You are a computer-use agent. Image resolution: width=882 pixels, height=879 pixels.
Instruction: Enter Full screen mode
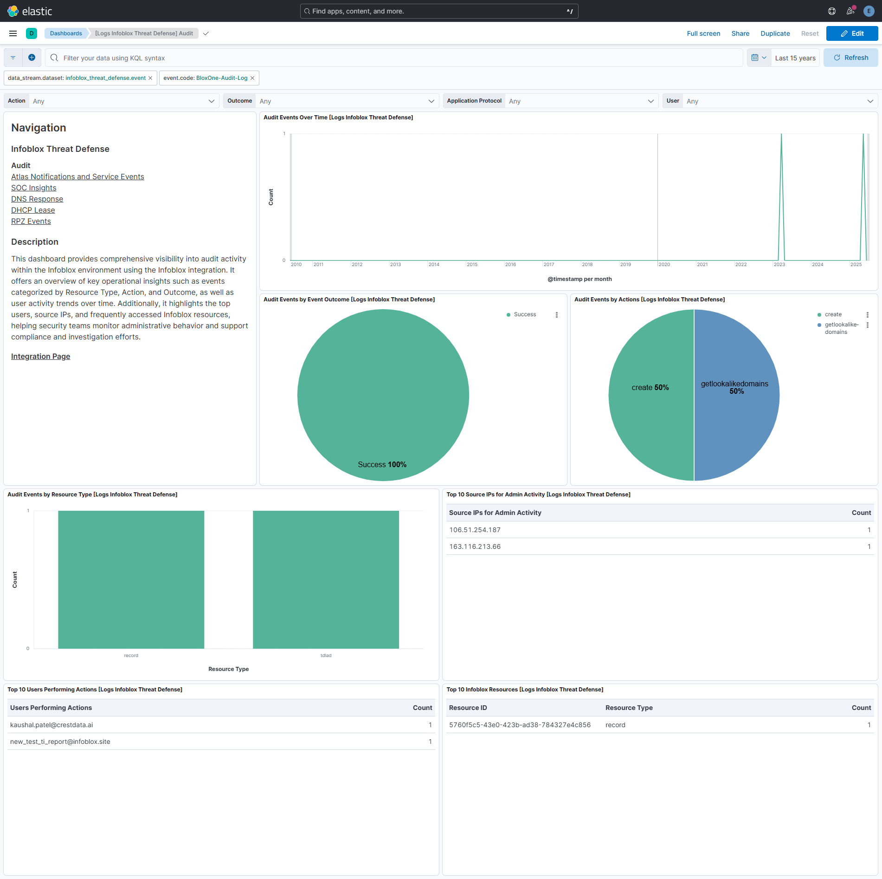(x=703, y=33)
